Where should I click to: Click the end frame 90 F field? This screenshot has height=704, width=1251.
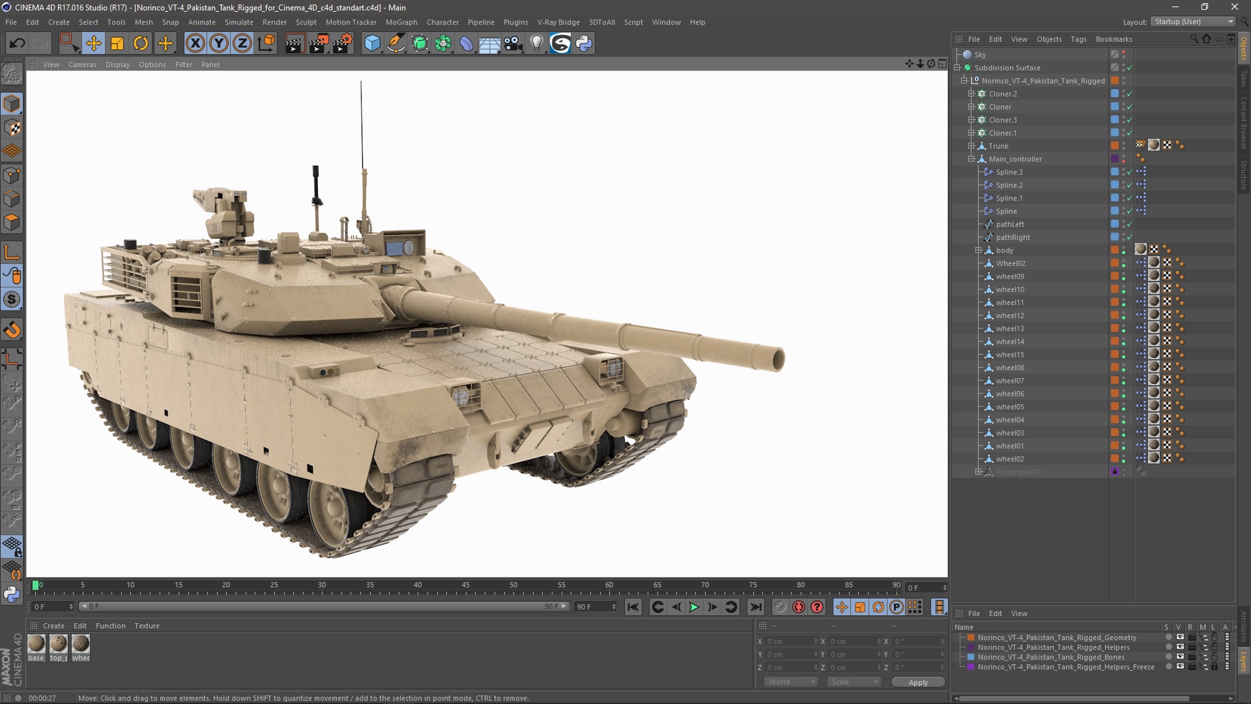(595, 607)
